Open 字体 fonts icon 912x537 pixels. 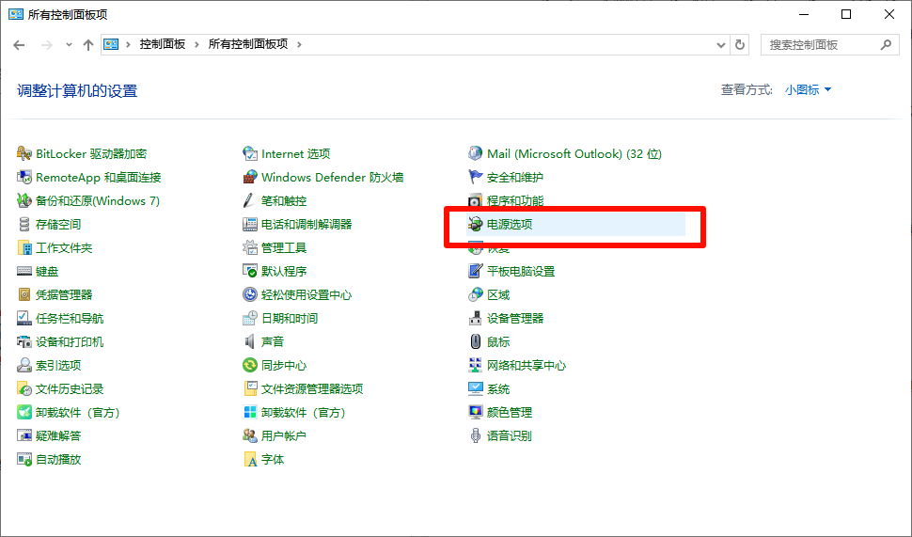(249, 459)
